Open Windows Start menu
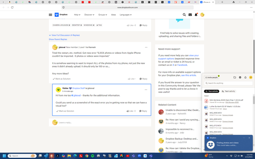This screenshot has height=159, width=255. [4, 156]
